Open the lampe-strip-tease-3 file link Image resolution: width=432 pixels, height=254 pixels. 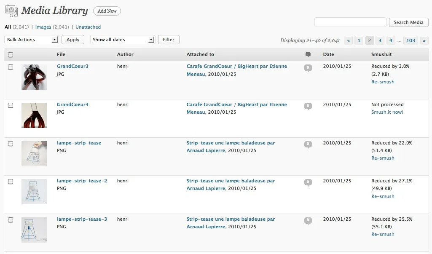point(82,219)
